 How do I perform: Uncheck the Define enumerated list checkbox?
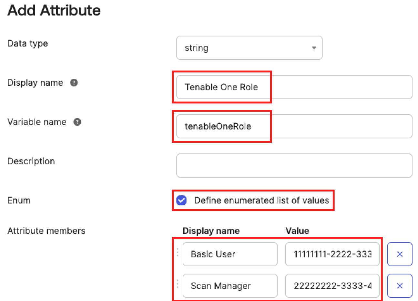[181, 200]
